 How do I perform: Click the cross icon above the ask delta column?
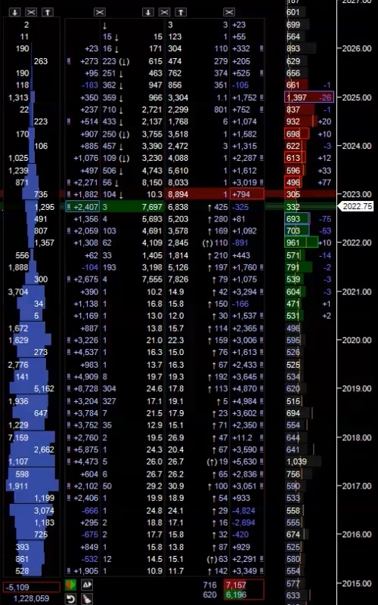tap(229, 12)
